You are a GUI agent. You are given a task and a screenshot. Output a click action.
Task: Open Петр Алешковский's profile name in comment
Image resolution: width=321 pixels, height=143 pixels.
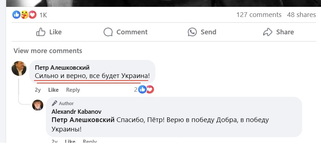pos(62,68)
